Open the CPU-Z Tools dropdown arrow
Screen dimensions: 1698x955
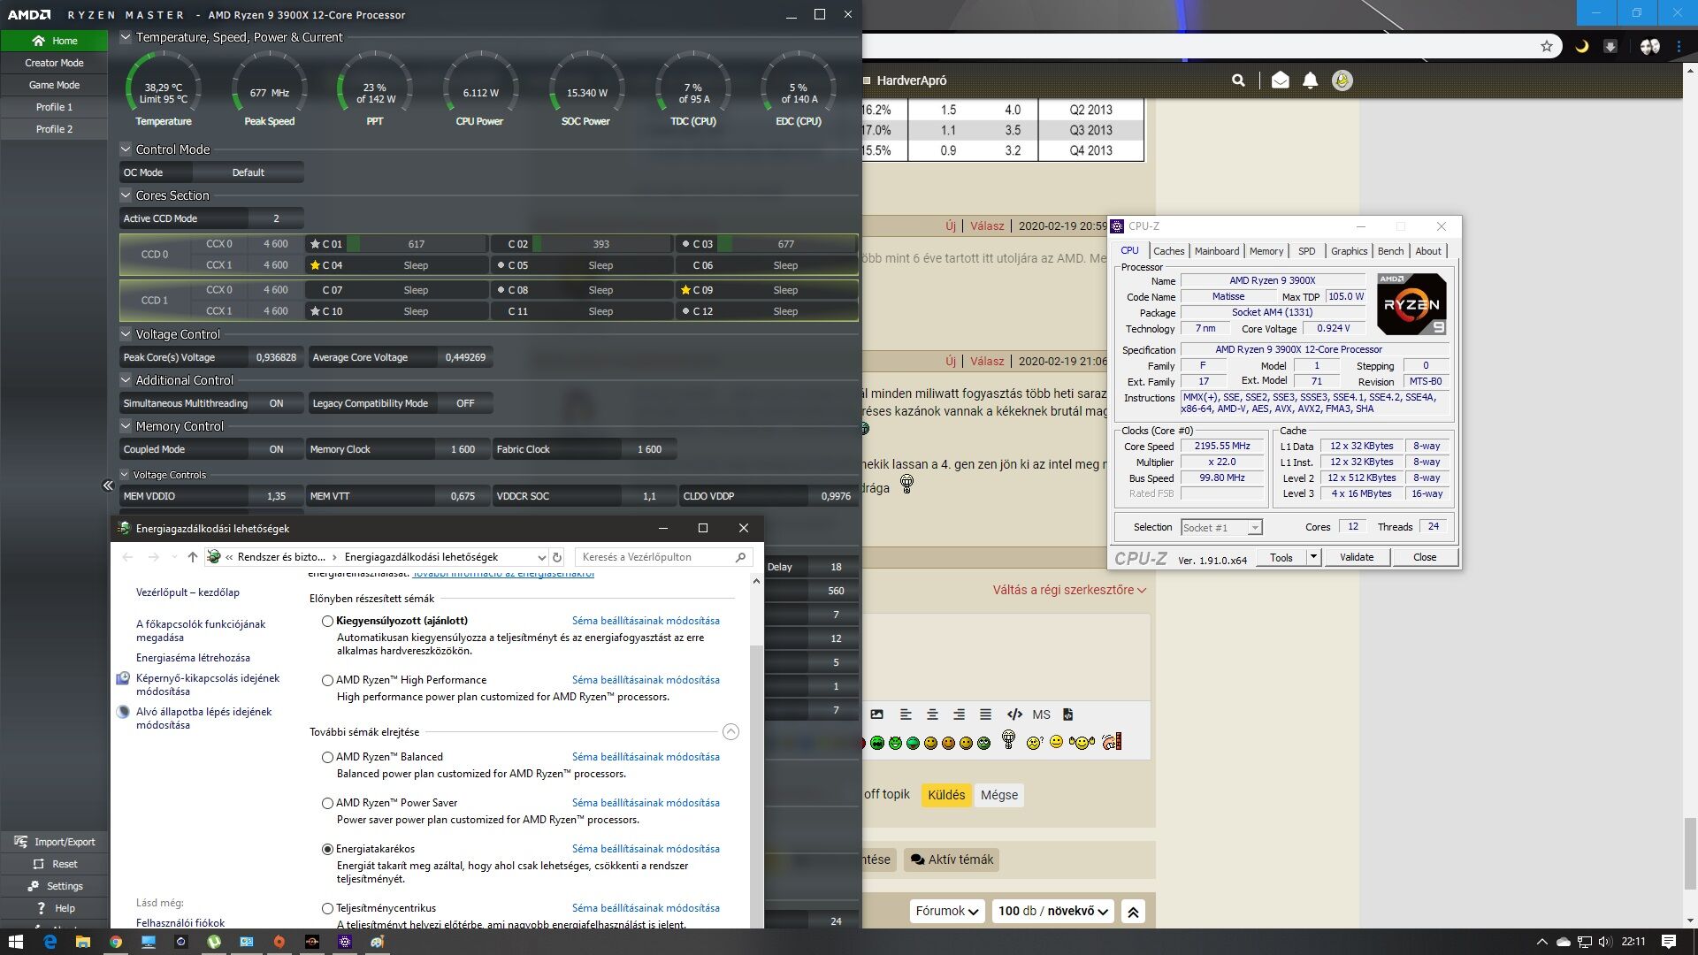pos(1313,557)
